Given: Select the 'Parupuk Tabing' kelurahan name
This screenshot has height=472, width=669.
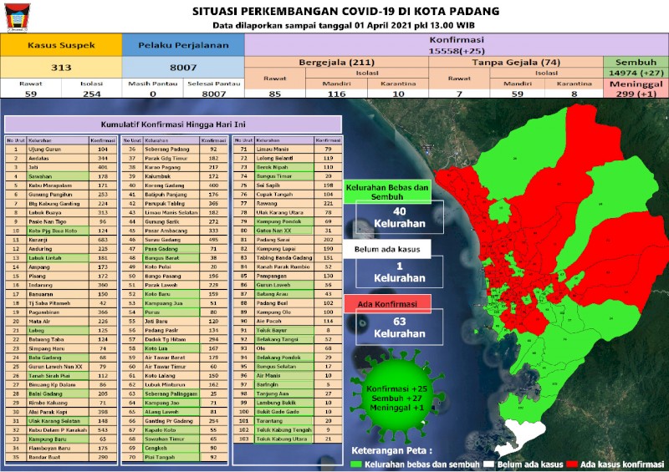Looking at the screenshot, I should (x=165, y=203).
